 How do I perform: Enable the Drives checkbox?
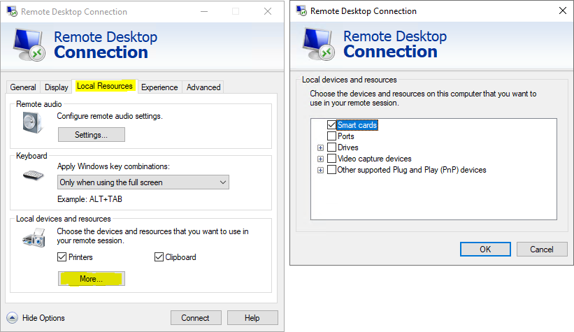(331, 147)
